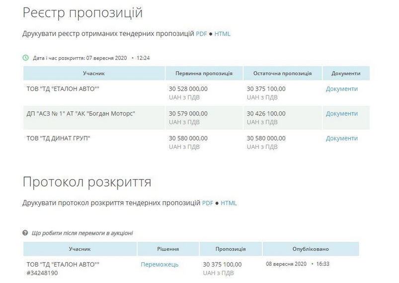
Task: Click the Переможець decision link
Action: [160, 264]
